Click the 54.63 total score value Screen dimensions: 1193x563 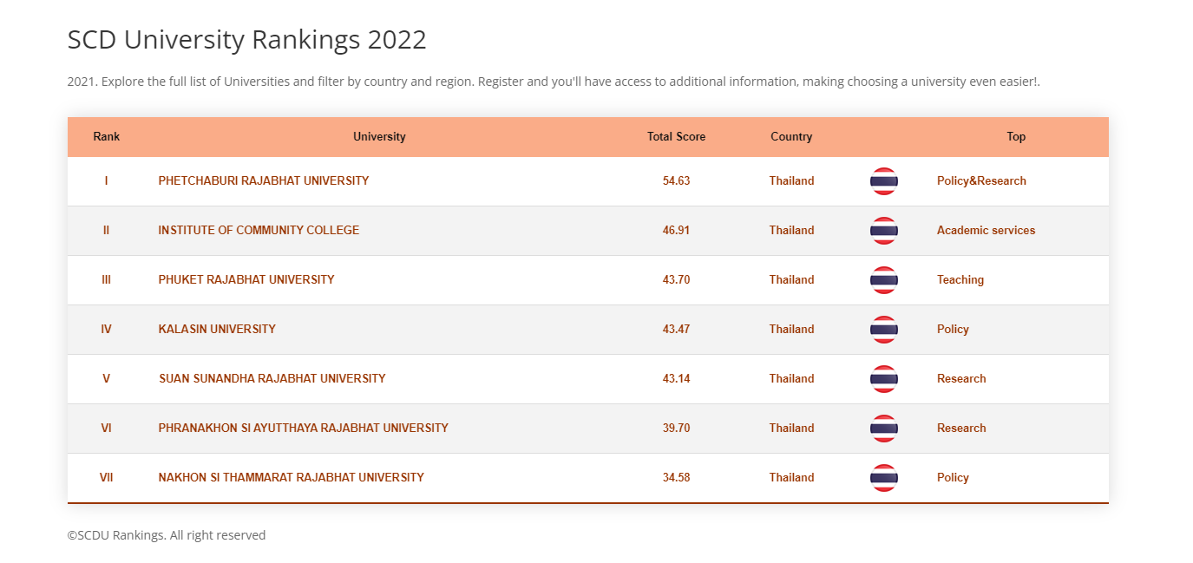676,181
